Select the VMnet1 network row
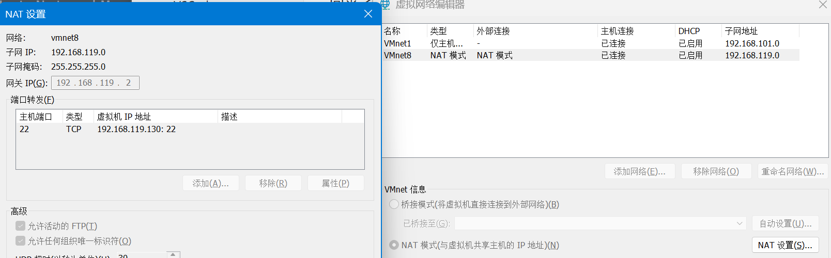 coord(398,43)
